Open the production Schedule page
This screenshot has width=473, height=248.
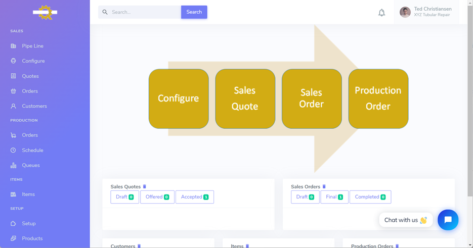click(x=32, y=151)
